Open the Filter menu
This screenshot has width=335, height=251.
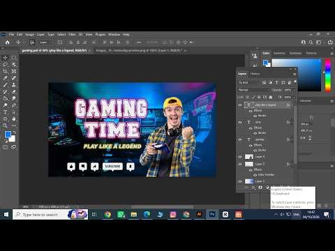click(72, 34)
